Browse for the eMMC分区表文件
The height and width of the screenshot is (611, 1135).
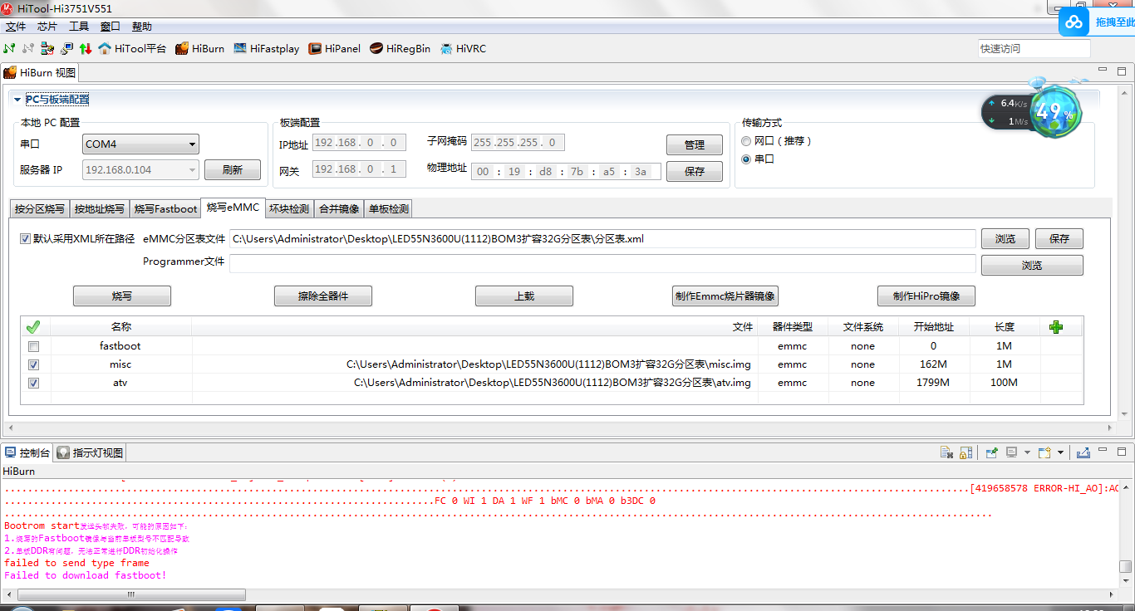click(1005, 239)
